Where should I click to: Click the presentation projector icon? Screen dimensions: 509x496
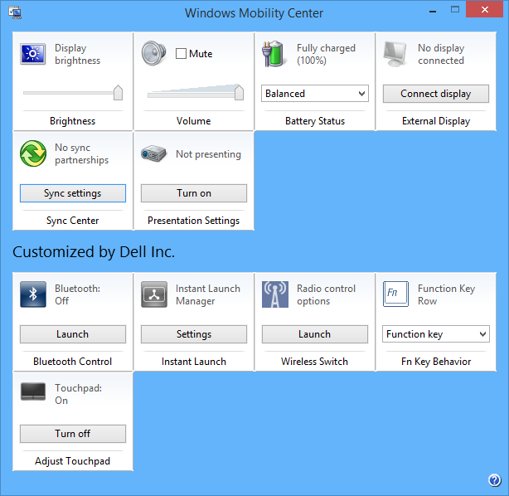(x=154, y=153)
